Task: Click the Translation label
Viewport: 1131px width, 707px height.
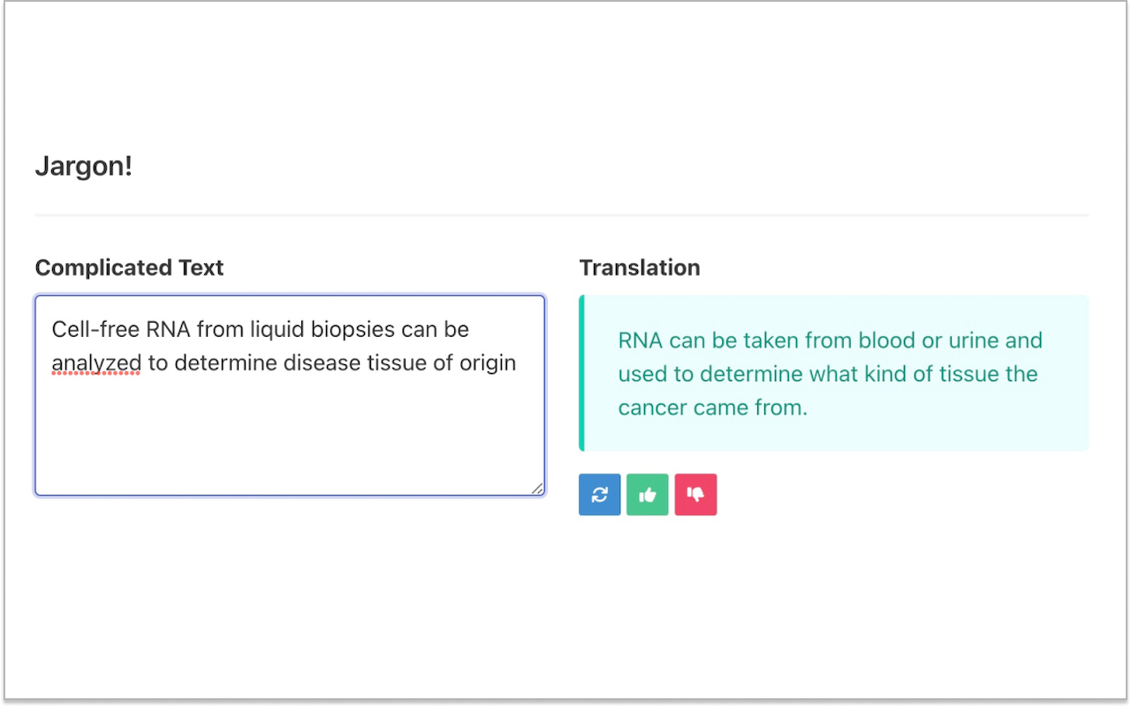Action: click(640, 268)
